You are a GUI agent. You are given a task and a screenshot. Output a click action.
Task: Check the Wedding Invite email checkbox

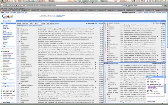coord(18,62)
